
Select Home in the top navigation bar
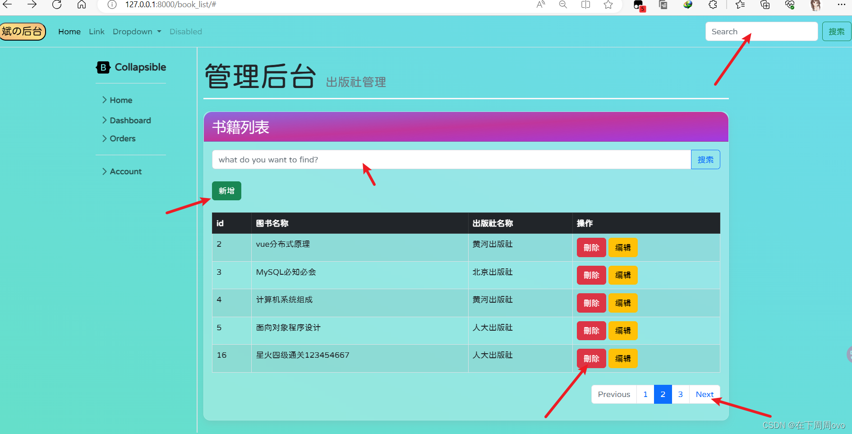(x=69, y=32)
